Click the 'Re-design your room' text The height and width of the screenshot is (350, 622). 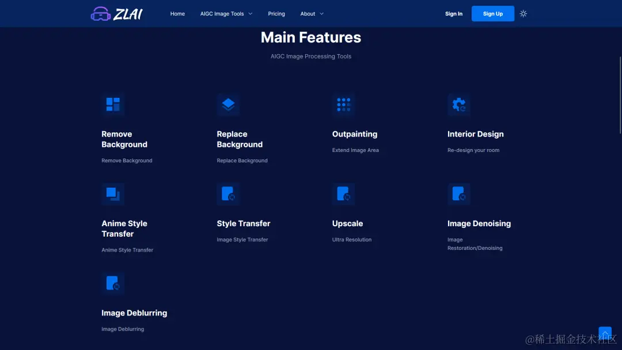pos(473,150)
